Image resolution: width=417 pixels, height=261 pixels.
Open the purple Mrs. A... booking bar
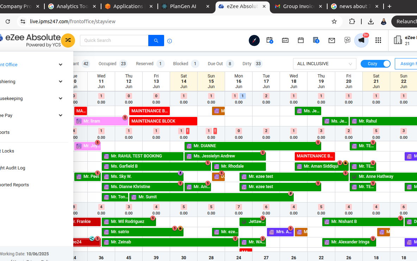click(280, 232)
